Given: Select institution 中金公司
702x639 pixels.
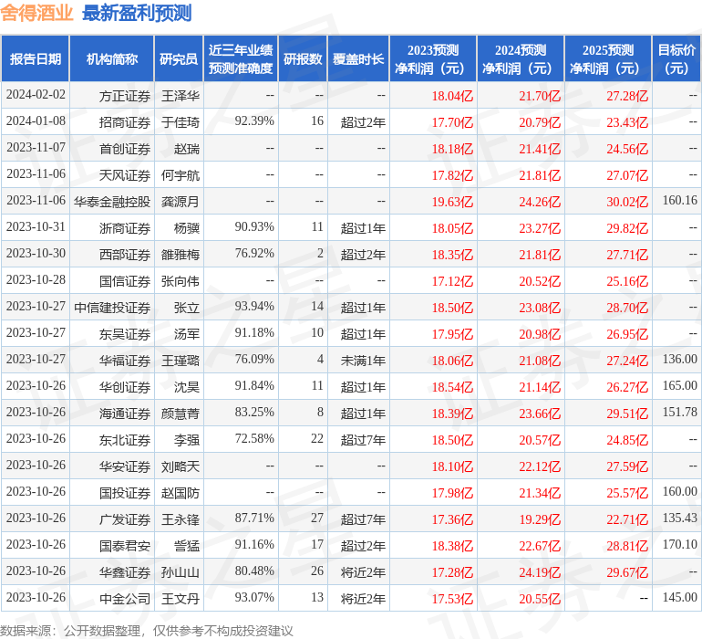Looking at the screenshot, I should pos(125,599).
